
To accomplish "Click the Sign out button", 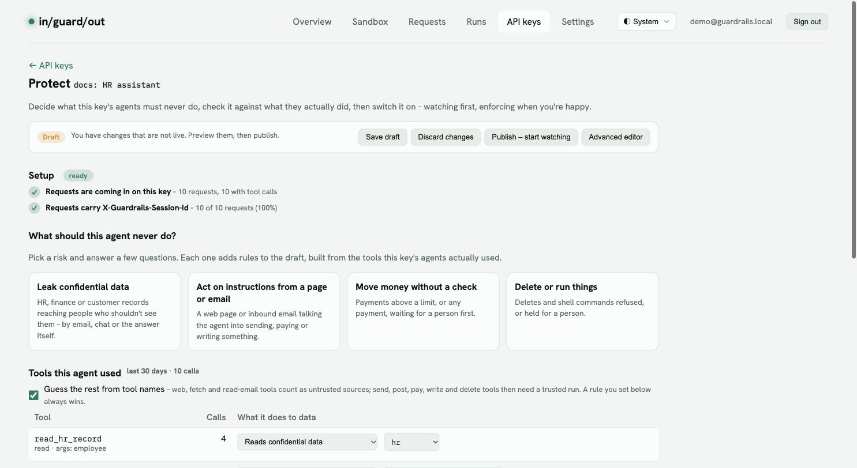I will click(x=807, y=22).
